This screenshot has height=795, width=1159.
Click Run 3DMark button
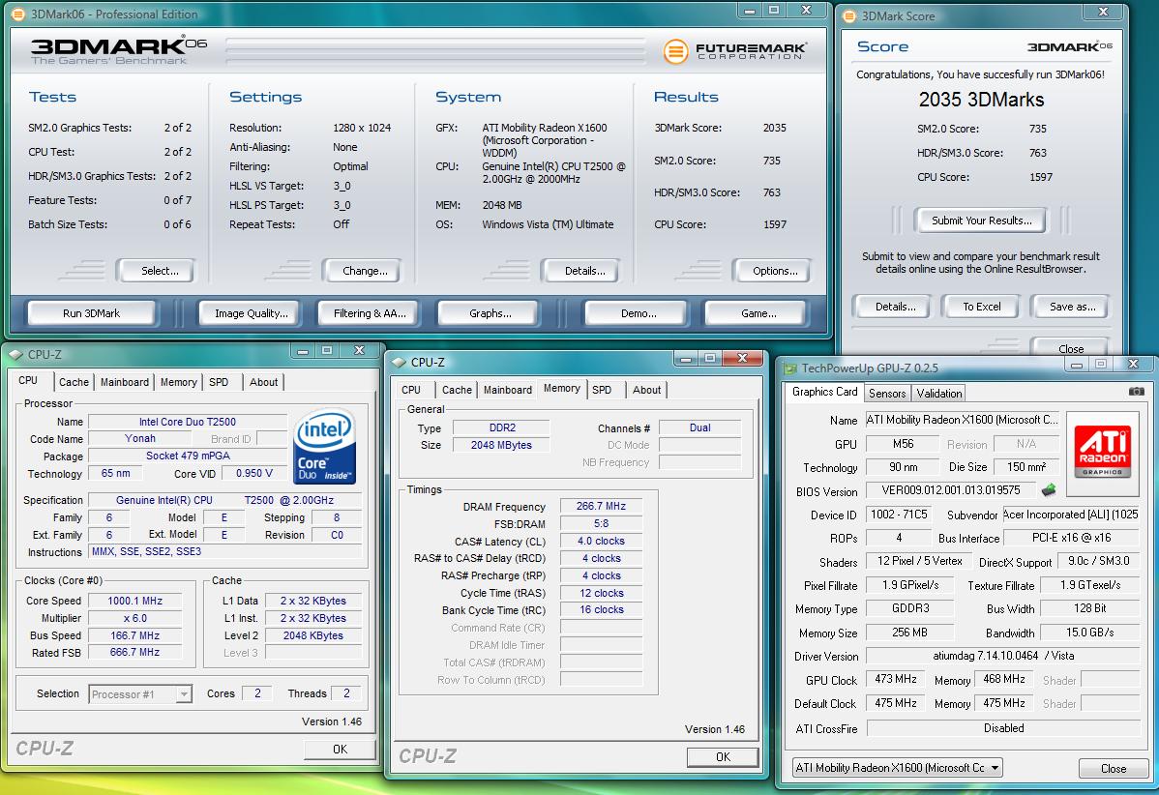[x=92, y=313]
